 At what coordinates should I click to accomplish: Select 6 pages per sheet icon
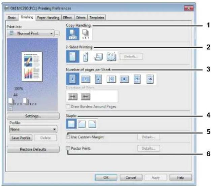[111, 79]
